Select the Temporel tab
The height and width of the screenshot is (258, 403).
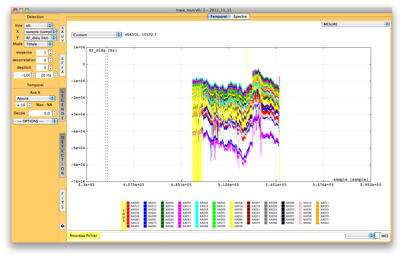tap(218, 17)
